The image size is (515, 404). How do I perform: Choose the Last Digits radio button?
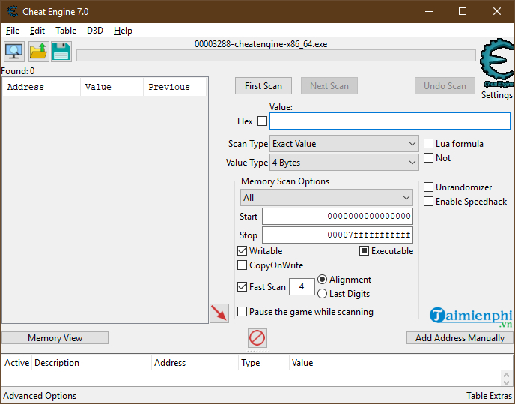click(322, 294)
